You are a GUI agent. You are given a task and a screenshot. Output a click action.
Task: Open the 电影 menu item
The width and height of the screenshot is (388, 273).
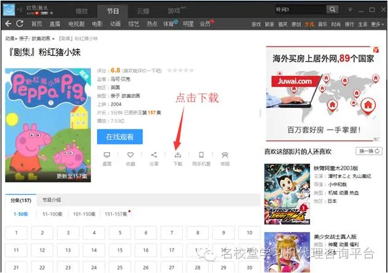pyautogui.click(x=97, y=24)
